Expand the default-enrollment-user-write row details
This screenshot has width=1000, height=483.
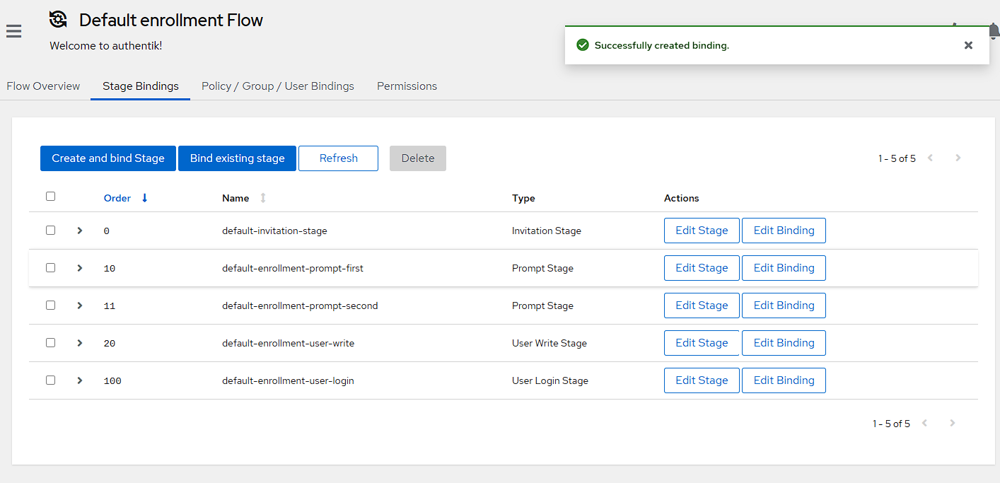(80, 343)
